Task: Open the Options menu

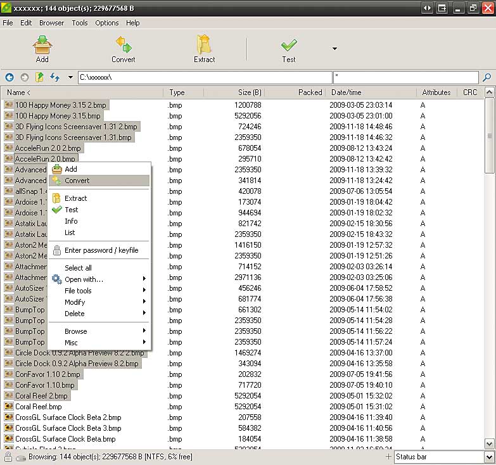Action: (x=107, y=23)
